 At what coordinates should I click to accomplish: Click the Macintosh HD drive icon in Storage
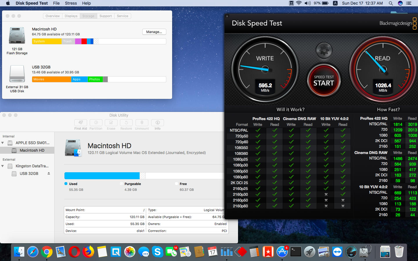[17, 36]
